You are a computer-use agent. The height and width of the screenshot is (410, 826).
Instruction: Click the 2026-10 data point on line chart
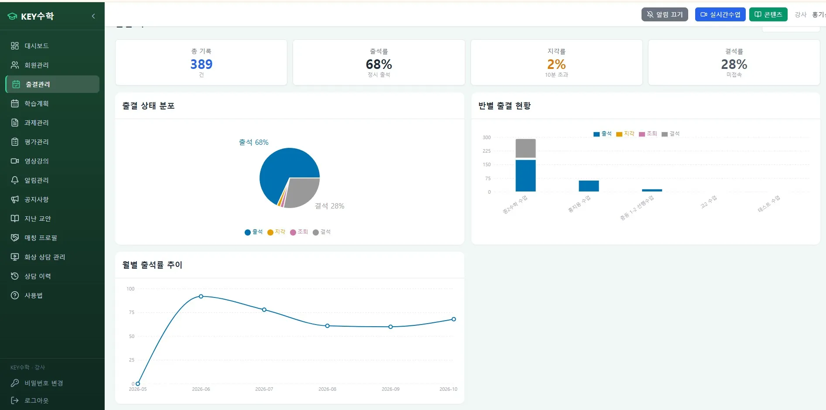pos(454,319)
